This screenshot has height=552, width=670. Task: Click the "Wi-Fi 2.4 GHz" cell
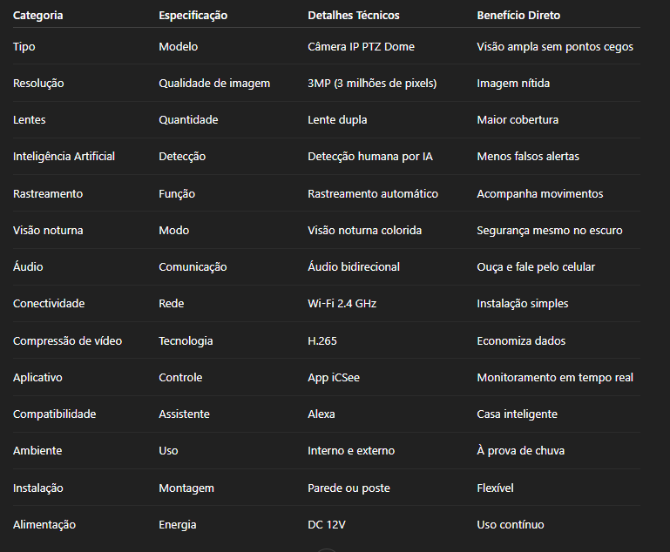click(x=342, y=304)
